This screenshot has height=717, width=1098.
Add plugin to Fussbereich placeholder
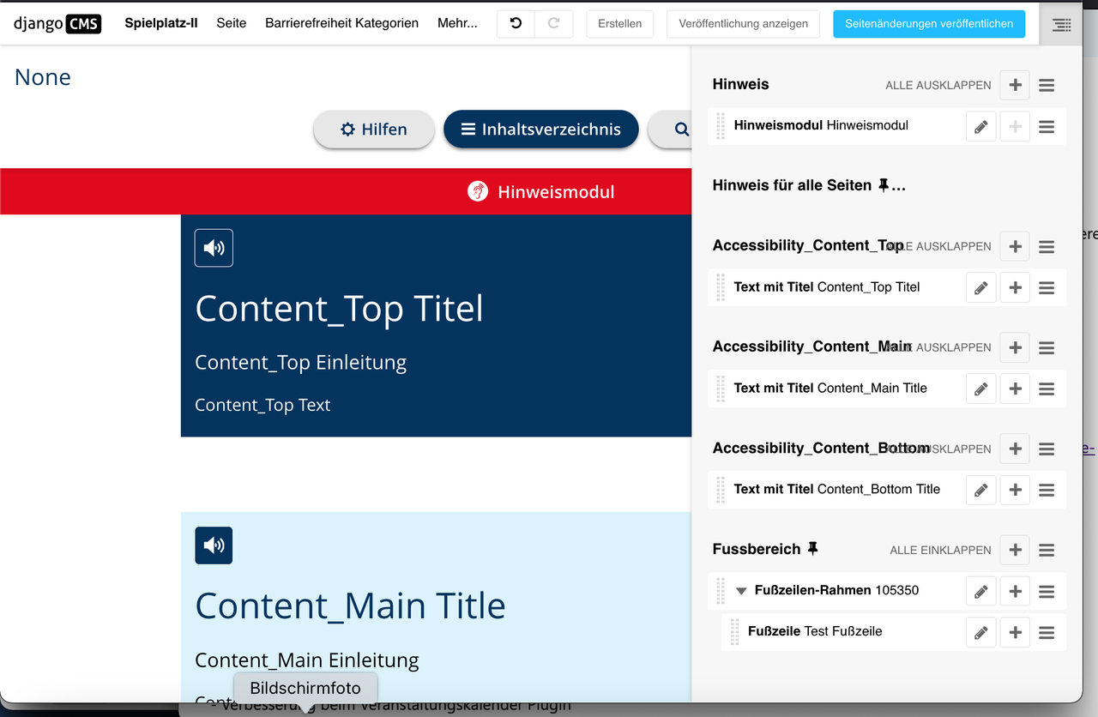click(x=1015, y=550)
